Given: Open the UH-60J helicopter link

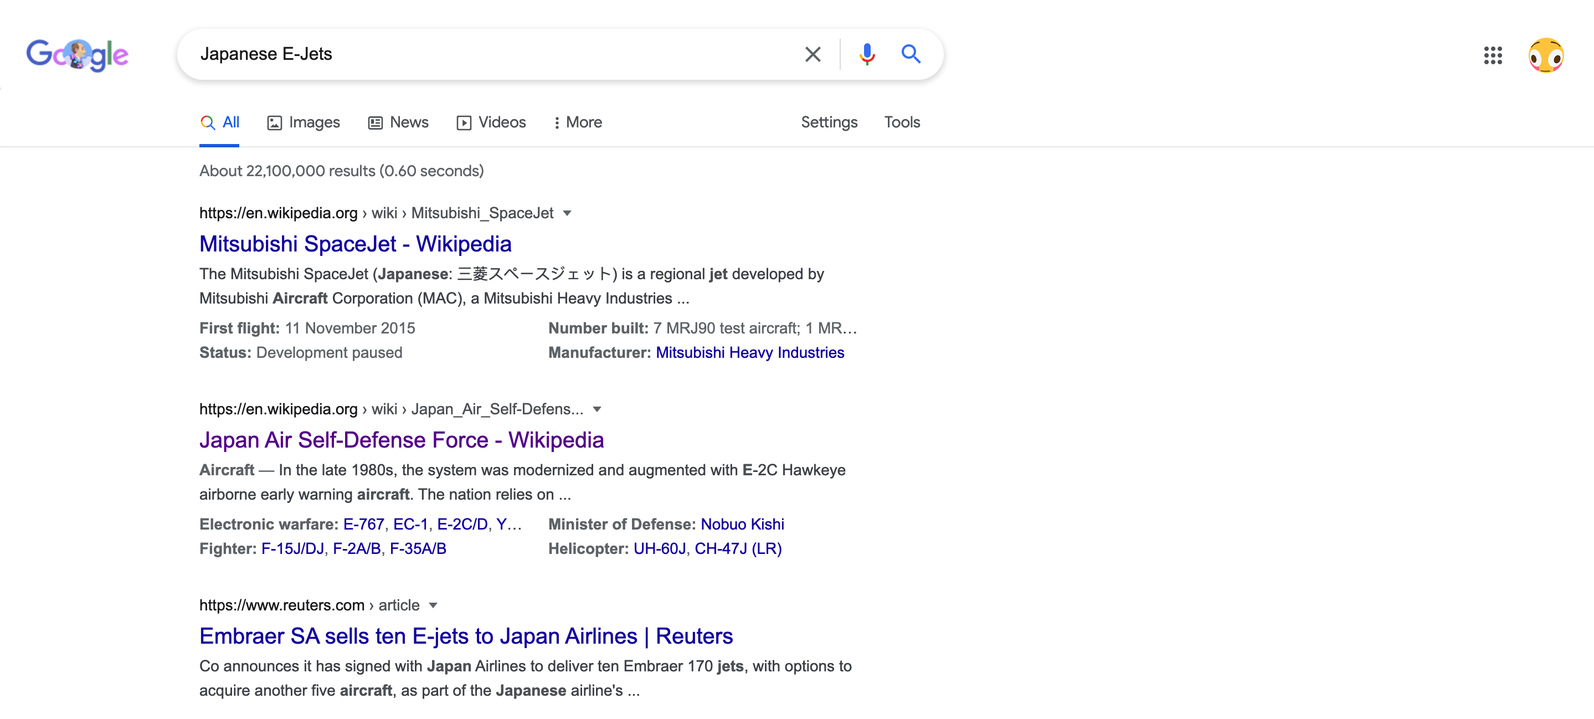Looking at the screenshot, I should [660, 549].
